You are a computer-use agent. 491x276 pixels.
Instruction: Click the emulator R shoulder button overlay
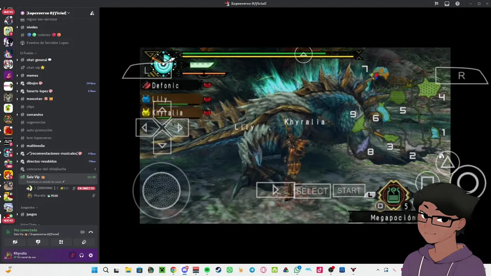point(462,76)
